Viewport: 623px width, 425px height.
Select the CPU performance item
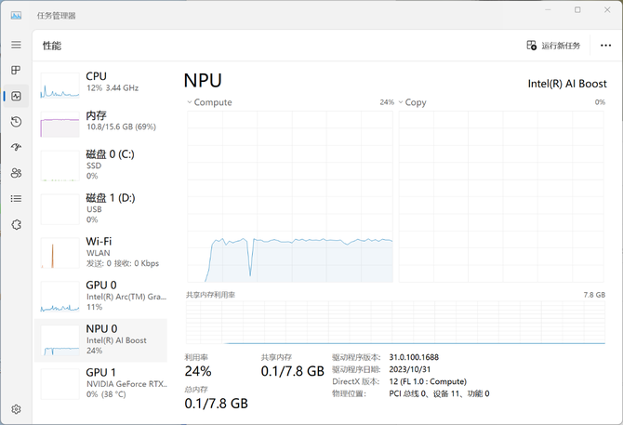point(100,82)
